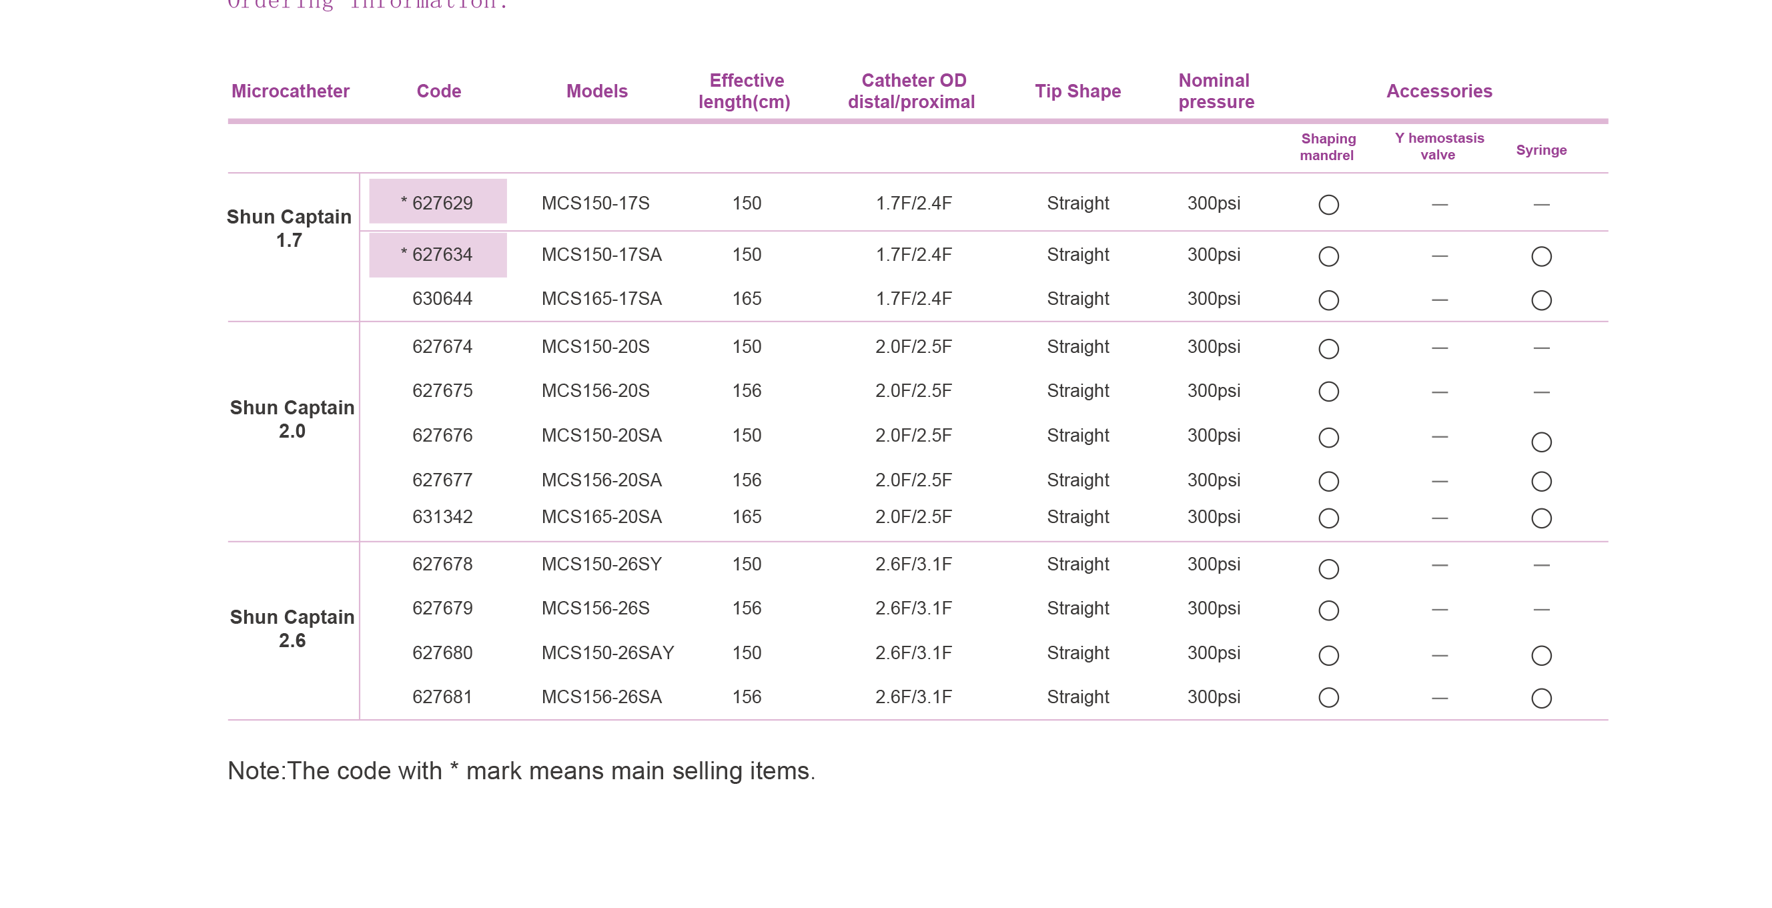Select code 627679
The height and width of the screenshot is (908, 1772).
(x=442, y=608)
